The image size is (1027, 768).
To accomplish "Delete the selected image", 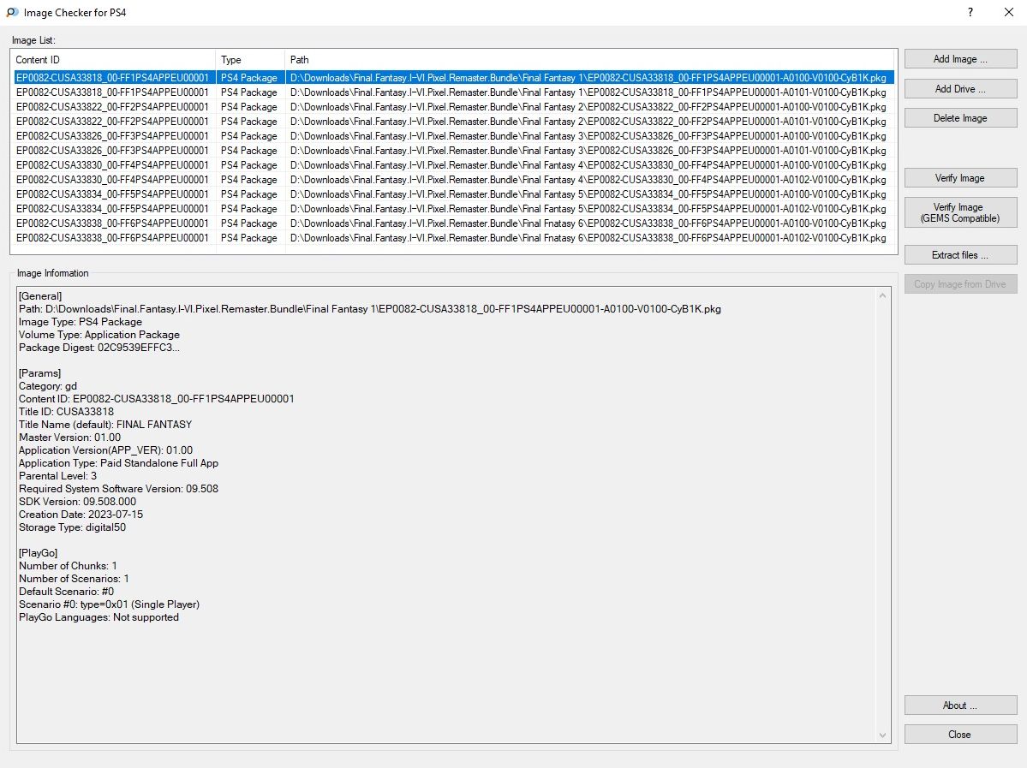I will tap(960, 118).
